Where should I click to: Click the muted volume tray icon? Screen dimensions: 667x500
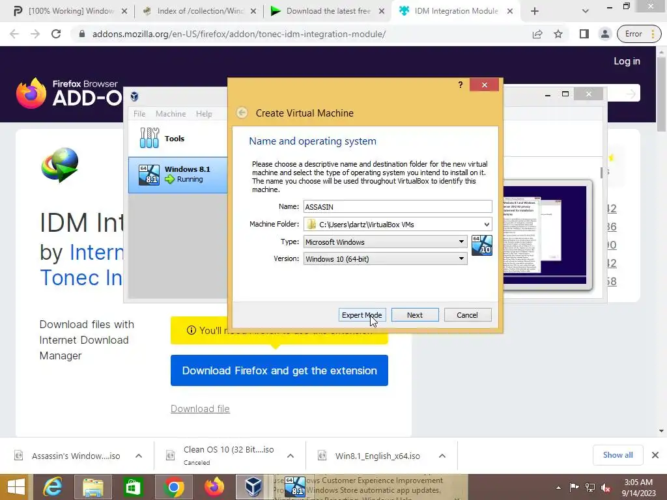click(606, 488)
